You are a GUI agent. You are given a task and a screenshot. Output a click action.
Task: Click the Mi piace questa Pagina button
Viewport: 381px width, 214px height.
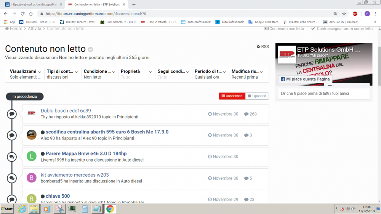point(305,79)
